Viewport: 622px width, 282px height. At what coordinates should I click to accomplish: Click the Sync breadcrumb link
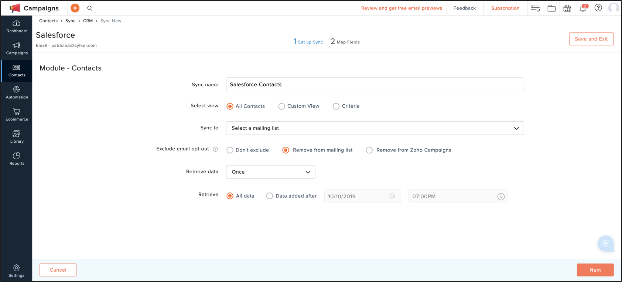coord(70,21)
